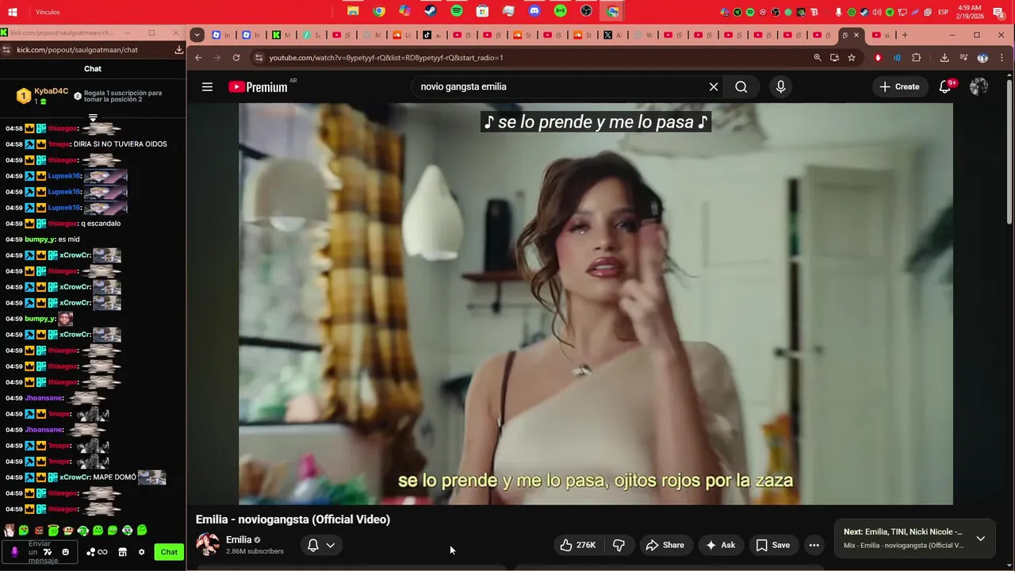Click the purple microphone icon in Kick chat
1015x571 pixels.
coord(14,552)
